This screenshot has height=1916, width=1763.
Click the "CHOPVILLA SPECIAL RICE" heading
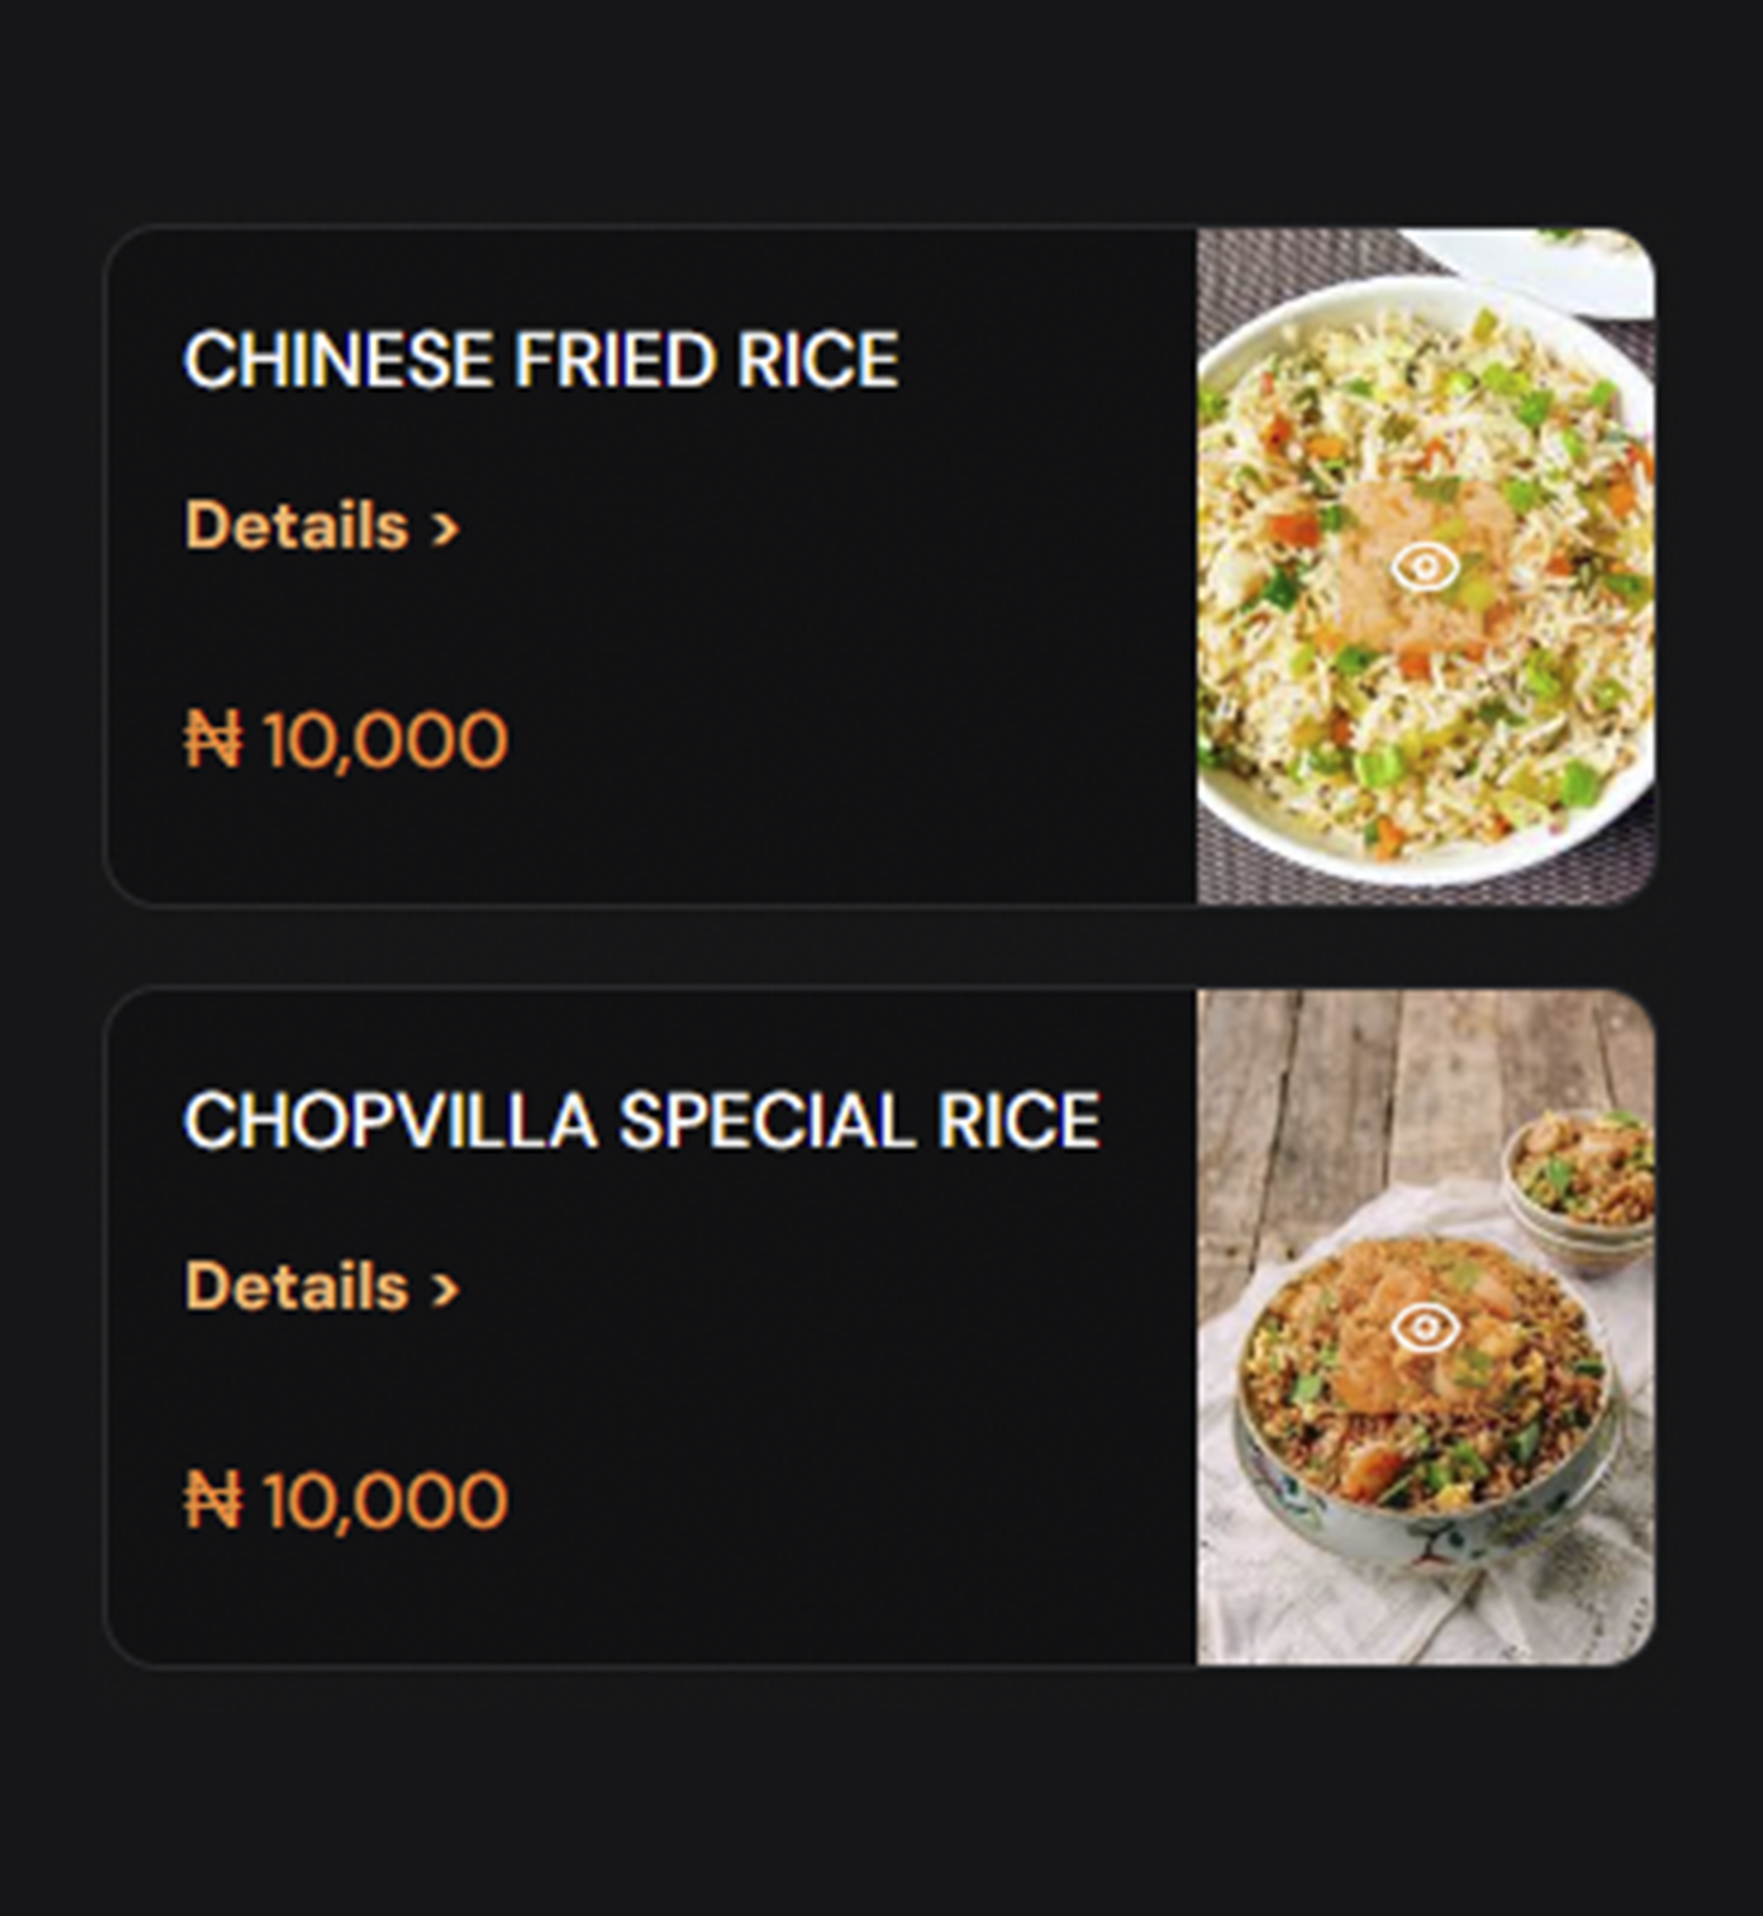coord(642,1121)
